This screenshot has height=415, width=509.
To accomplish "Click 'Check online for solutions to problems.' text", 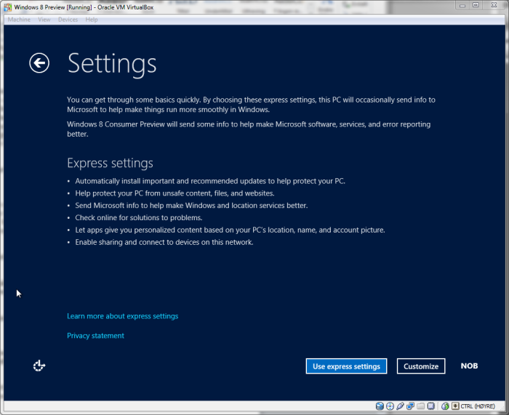I will (139, 218).
